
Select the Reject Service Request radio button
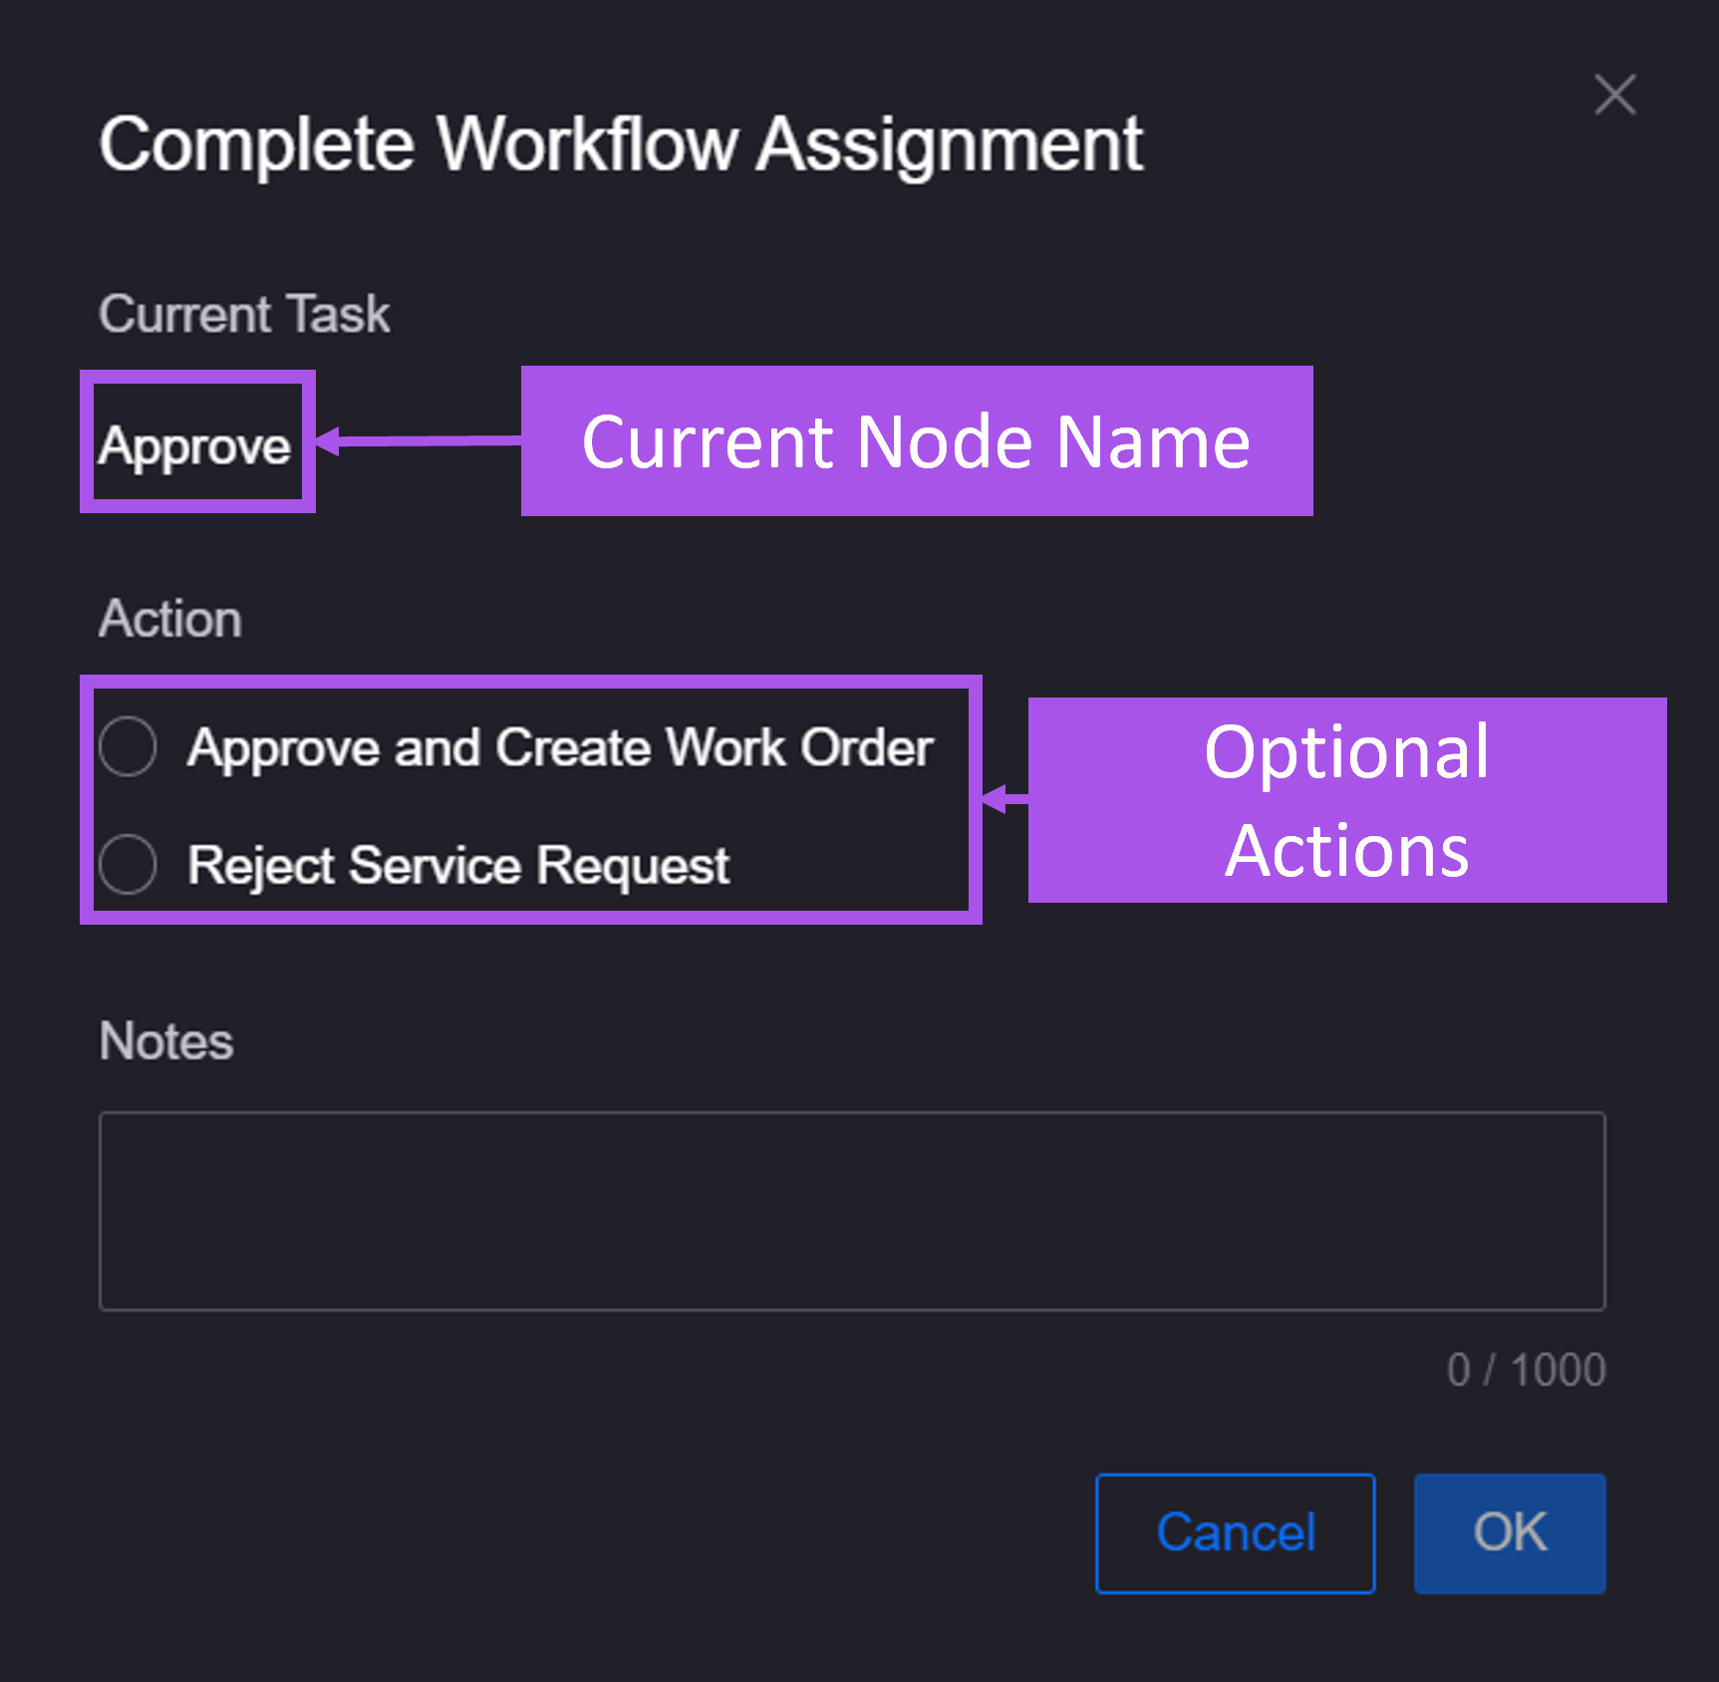click(x=129, y=864)
